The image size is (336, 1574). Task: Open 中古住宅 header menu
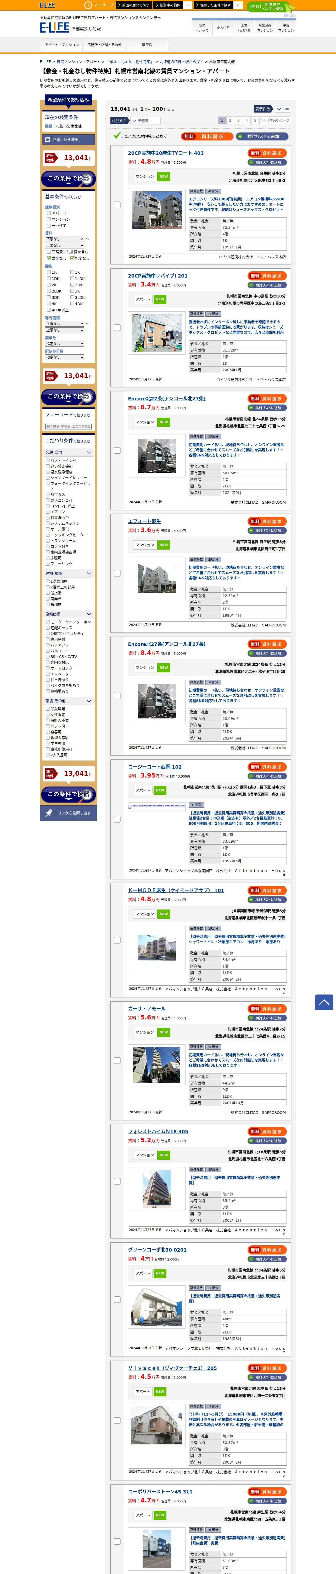[223, 28]
